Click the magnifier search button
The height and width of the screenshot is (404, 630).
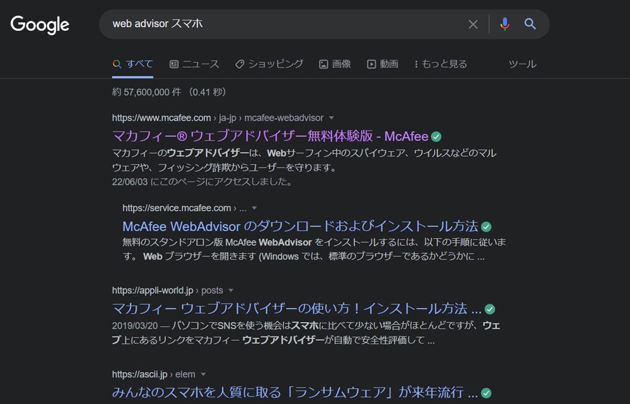530,24
